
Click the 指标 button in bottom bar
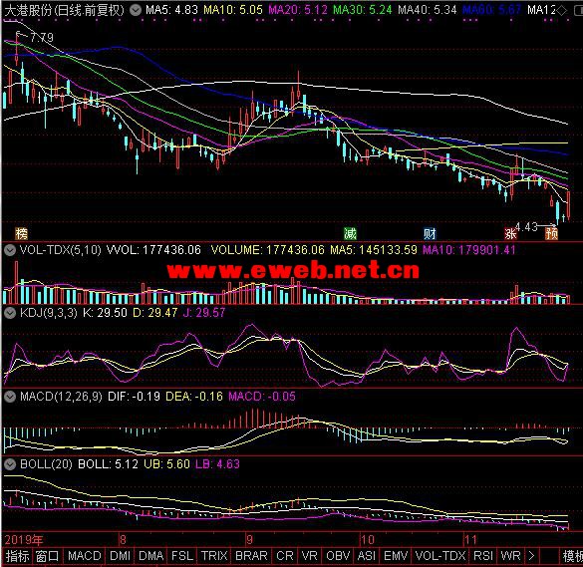pos(17,556)
